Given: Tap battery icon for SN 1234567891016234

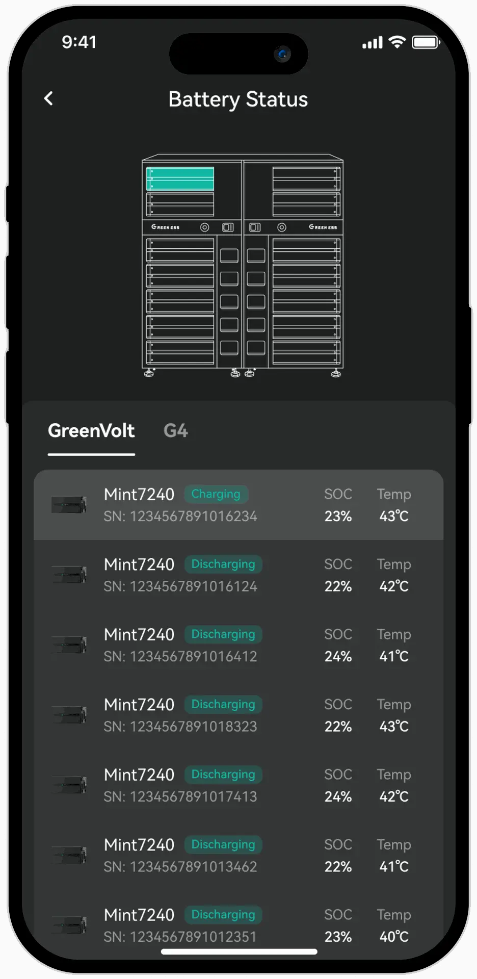Looking at the screenshot, I should (x=69, y=505).
